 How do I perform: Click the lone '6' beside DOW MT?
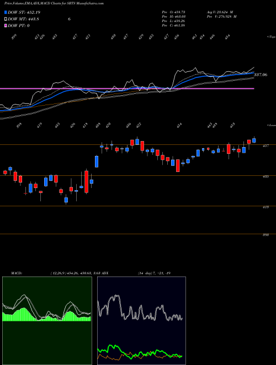tap(69, 19)
